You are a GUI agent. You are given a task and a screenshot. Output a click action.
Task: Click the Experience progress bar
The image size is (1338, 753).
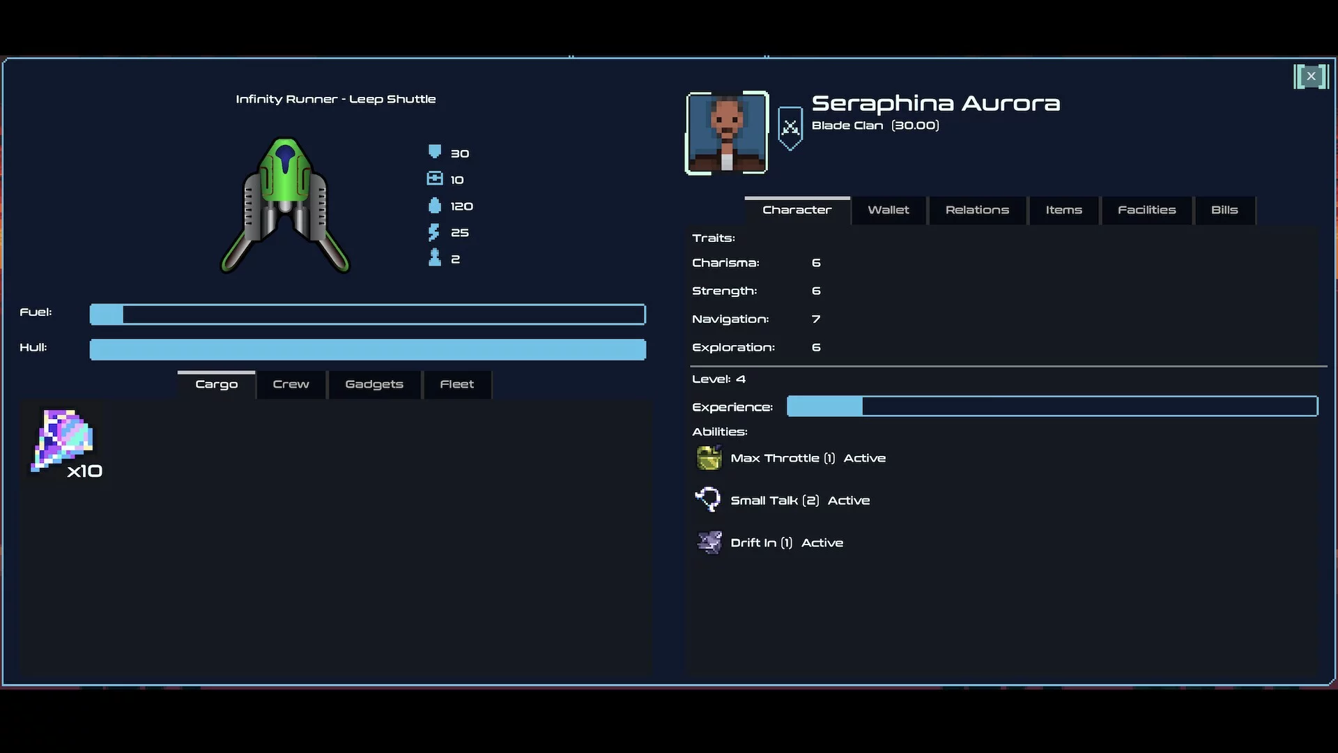(1052, 406)
